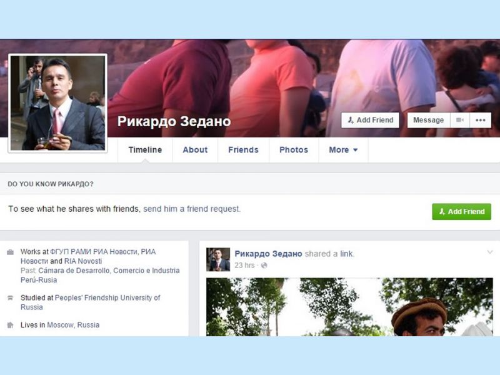Expand the More dropdown tab

pos(343,150)
